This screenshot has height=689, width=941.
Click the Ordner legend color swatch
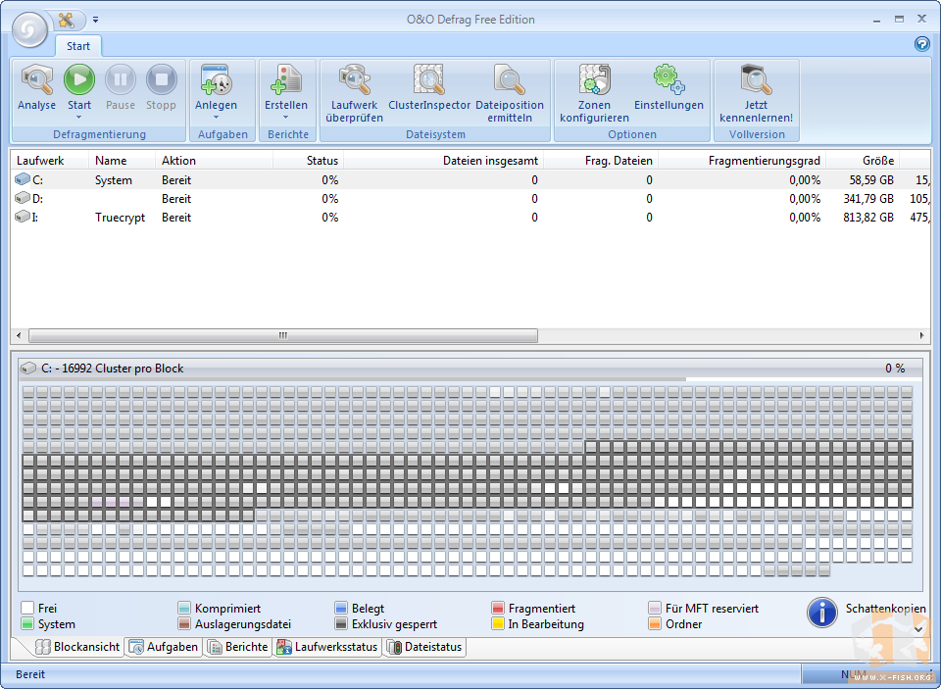tap(655, 623)
